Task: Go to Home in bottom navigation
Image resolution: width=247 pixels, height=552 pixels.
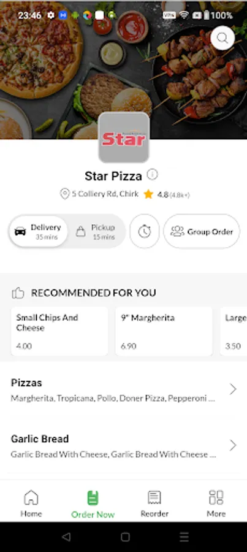Action: (31, 504)
